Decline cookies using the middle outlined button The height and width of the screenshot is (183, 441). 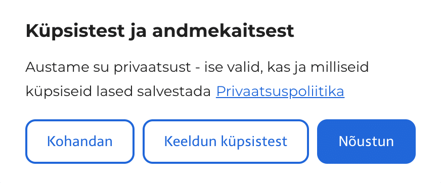[226, 142]
